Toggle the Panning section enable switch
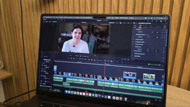This screenshot has height=107, width=190. click(134, 35)
